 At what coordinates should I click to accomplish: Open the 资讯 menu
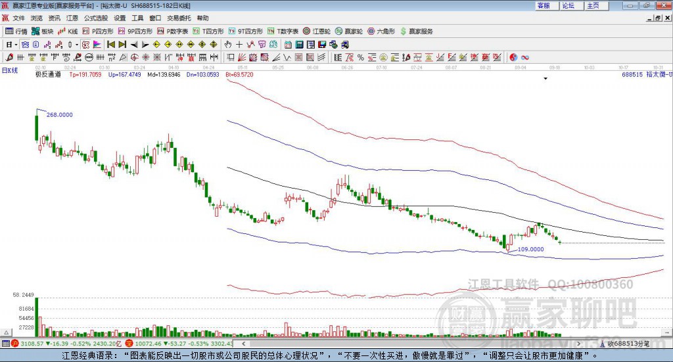pyautogui.click(x=54, y=18)
